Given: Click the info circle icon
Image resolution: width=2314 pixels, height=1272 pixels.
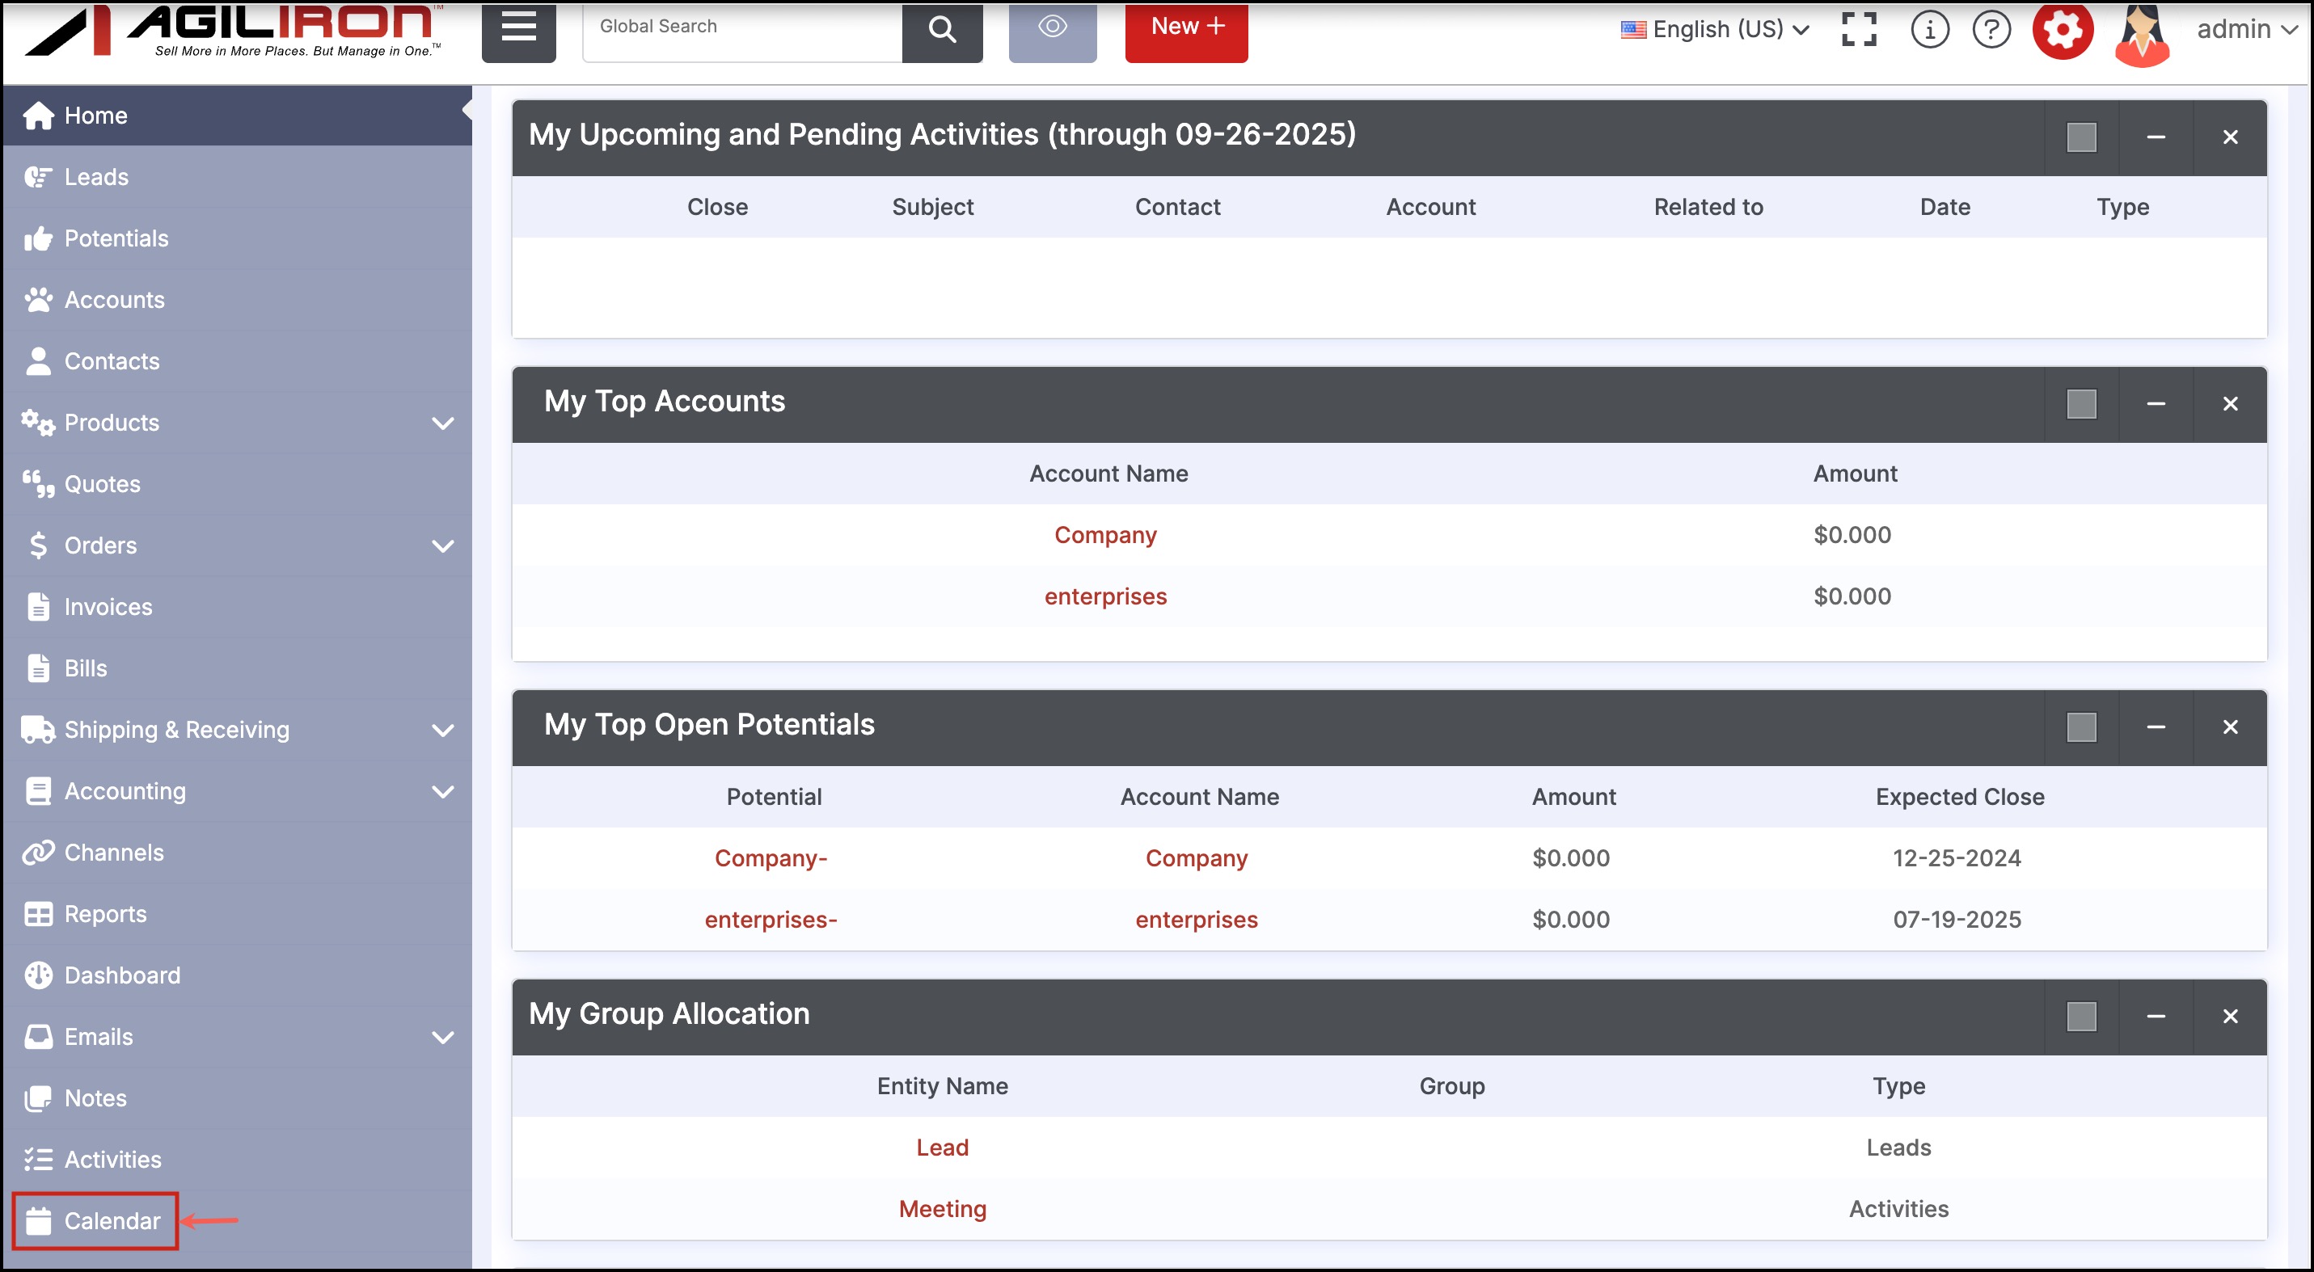Looking at the screenshot, I should pos(1928,30).
